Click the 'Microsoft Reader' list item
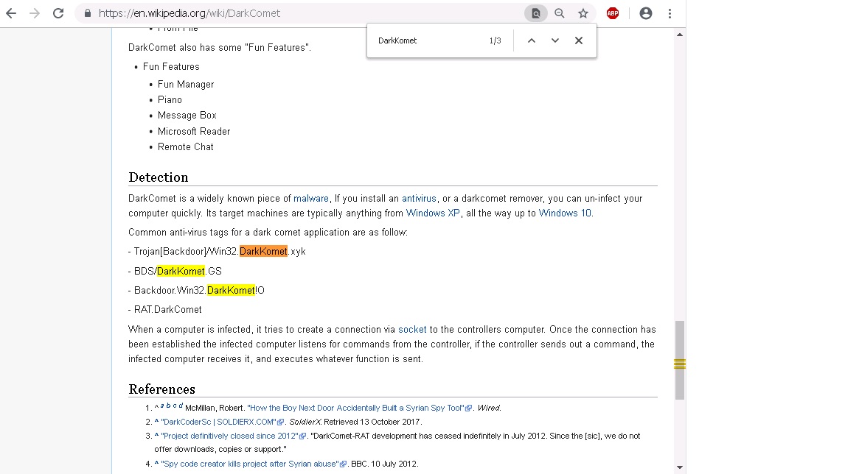The height and width of the screenshot is (474, 845). point(194,132)
